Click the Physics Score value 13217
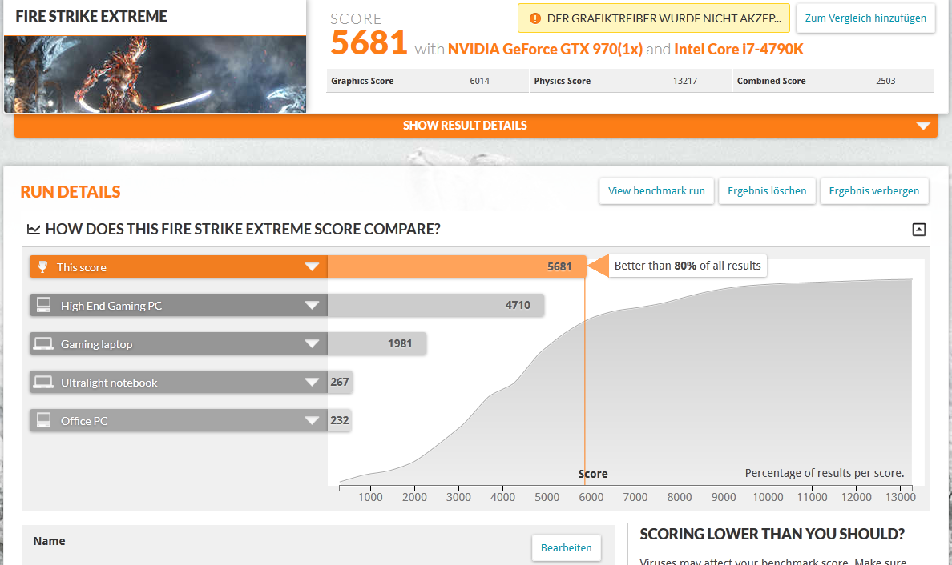Screen dimensions: 952x565 685,81
